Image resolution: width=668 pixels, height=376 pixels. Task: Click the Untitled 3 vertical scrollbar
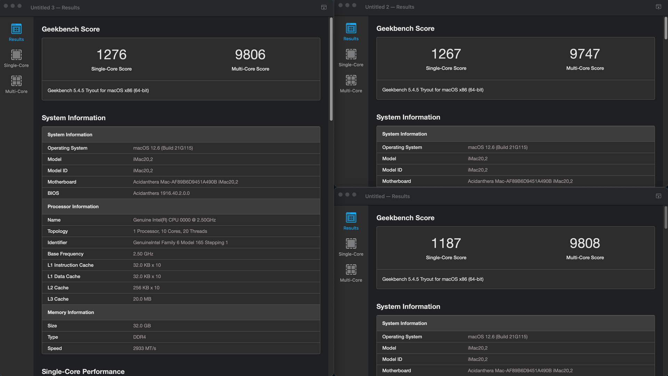point(331,69)
